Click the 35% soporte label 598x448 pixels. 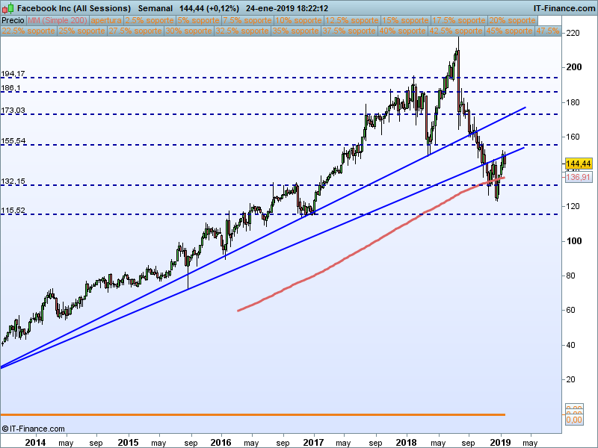[295, 31]
